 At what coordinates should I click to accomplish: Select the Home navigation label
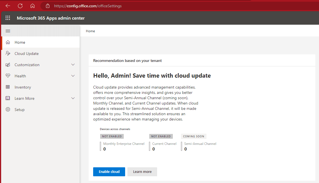click(20, 42)
